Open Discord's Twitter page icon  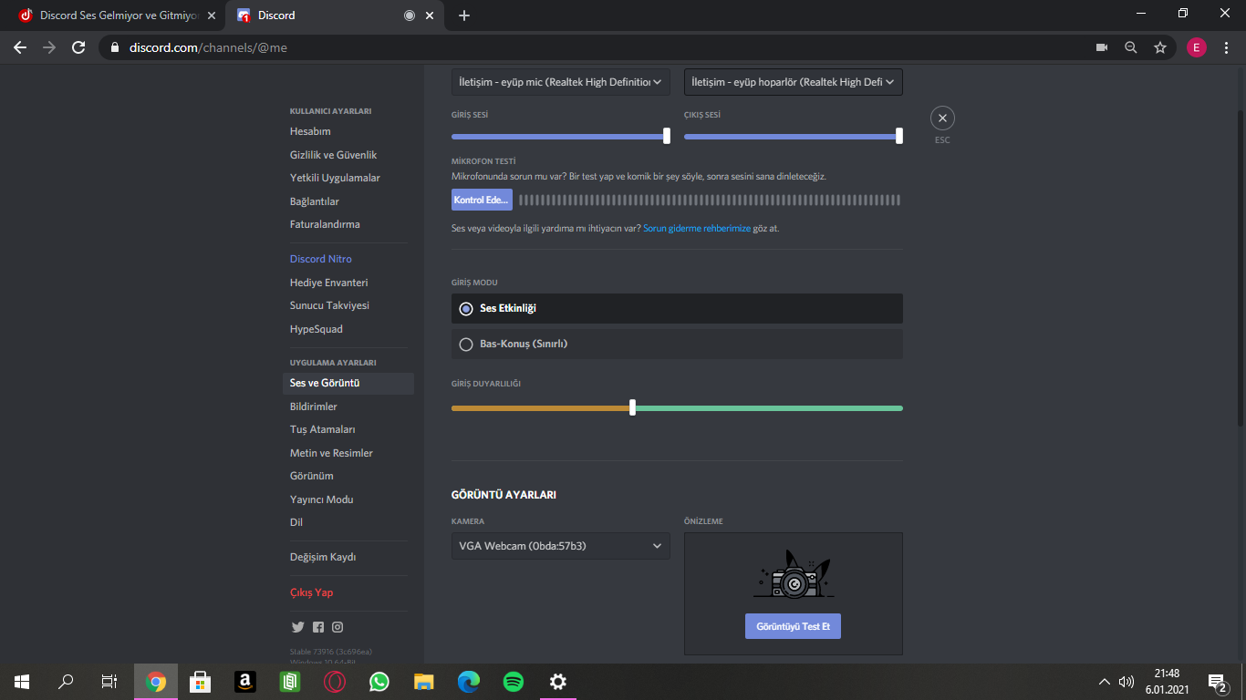(x=297, y=627)
